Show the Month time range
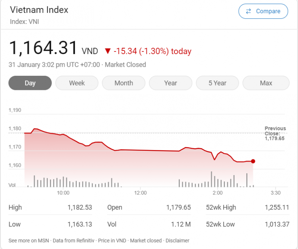This screenshot has width=298, height=249. tap(124, 83)
